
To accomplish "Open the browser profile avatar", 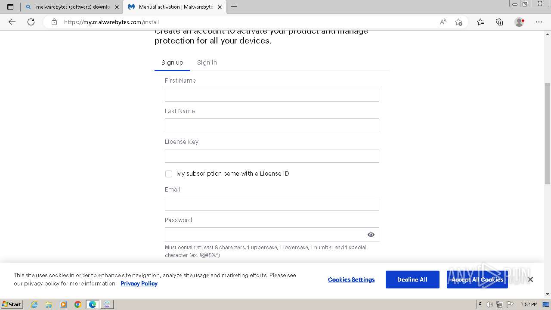I will 520,22.
